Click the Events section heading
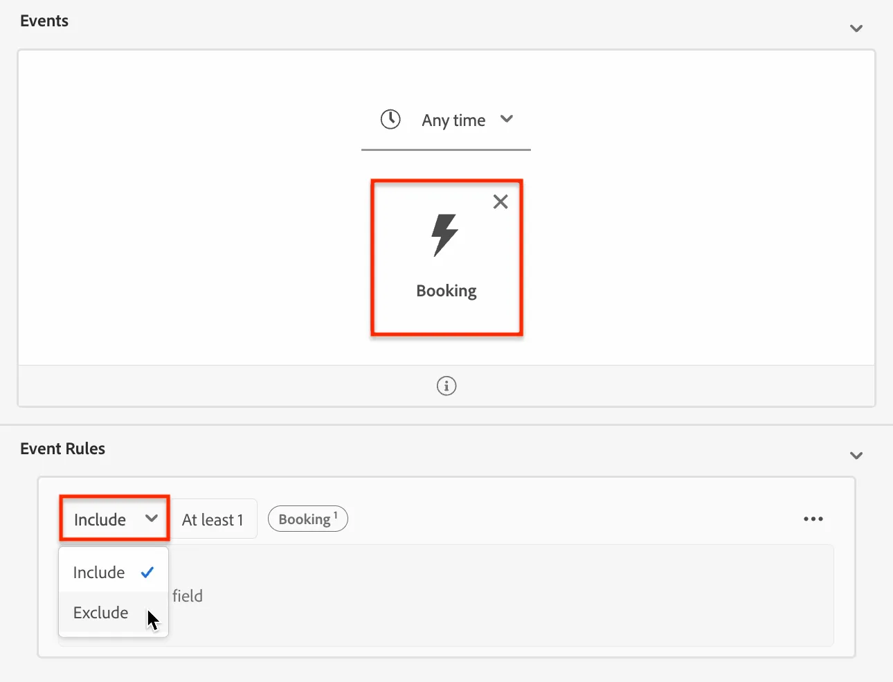The width and height of the screenshot is (893, 682). point(44,21)
